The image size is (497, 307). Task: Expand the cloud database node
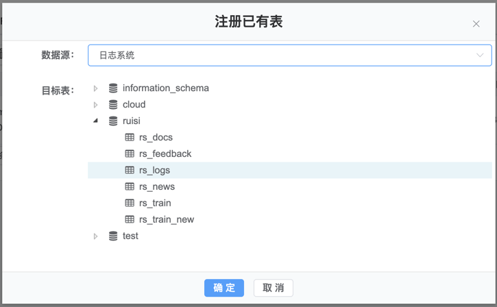tap(96, 105)
